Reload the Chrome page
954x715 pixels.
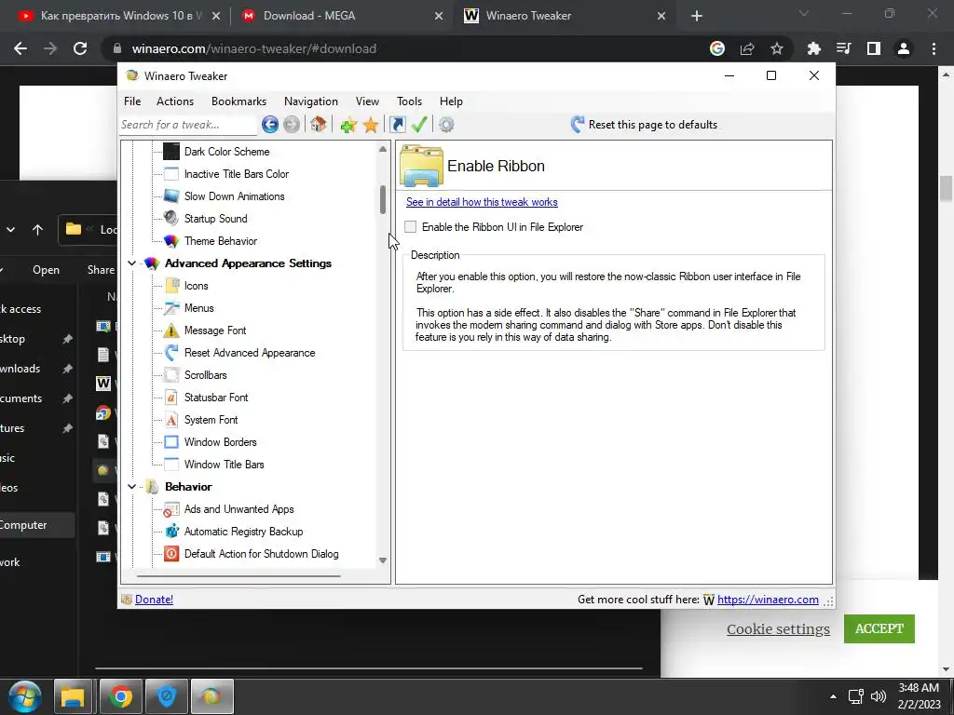click(x=80, y=48)
